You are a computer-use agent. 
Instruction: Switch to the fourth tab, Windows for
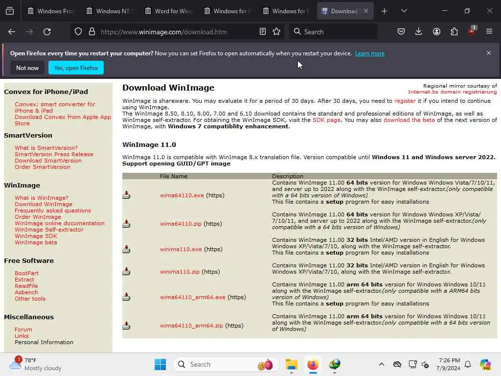[x=227, y=11]
